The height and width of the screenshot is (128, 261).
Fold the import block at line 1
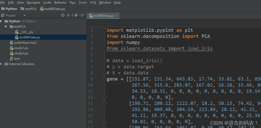(x=105, y=30)
